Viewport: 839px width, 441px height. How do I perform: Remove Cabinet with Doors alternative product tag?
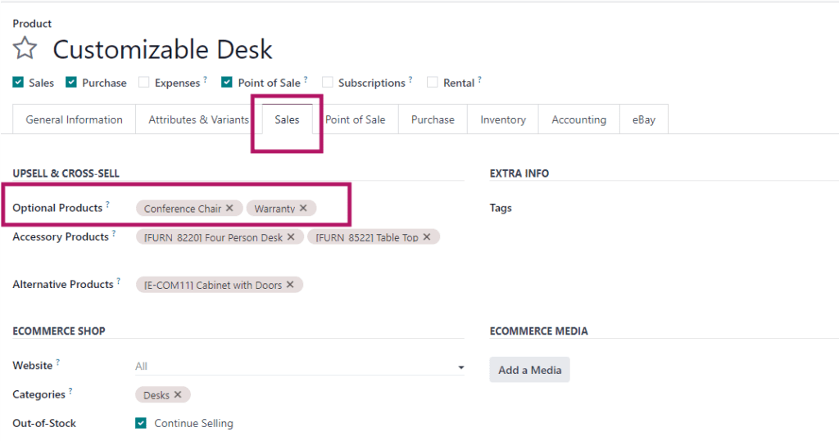291,285
